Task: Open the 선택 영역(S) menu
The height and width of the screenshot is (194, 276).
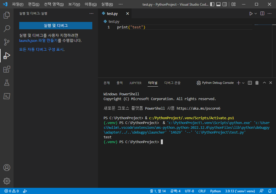Action: point(54,4)
